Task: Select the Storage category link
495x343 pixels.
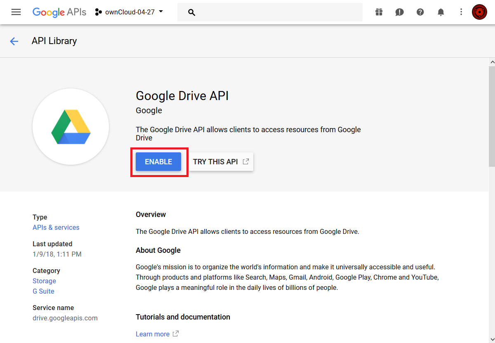Action: tap(44, 281)
